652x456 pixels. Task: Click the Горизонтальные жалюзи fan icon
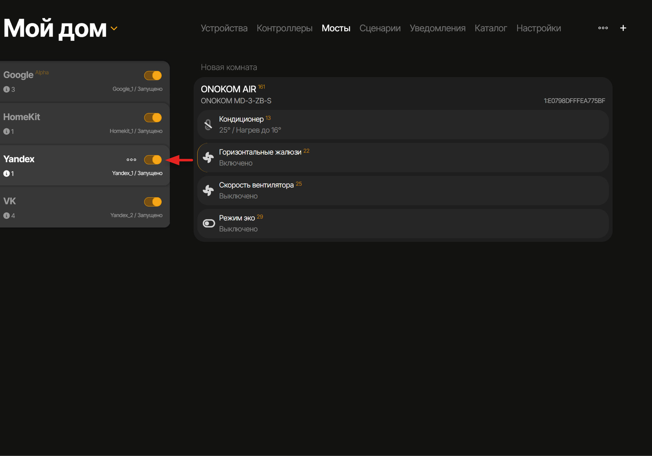click(209, 157)
